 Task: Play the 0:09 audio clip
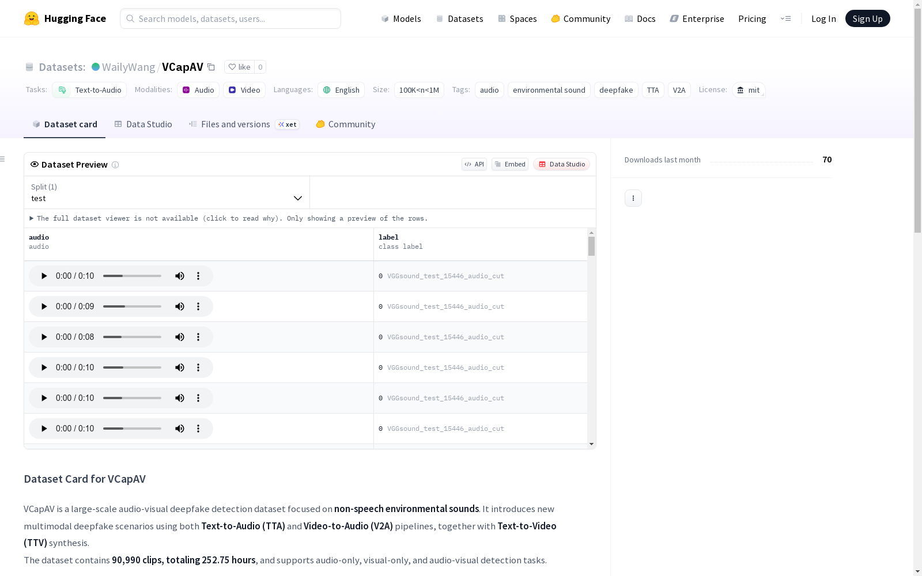tap(44, 306)
